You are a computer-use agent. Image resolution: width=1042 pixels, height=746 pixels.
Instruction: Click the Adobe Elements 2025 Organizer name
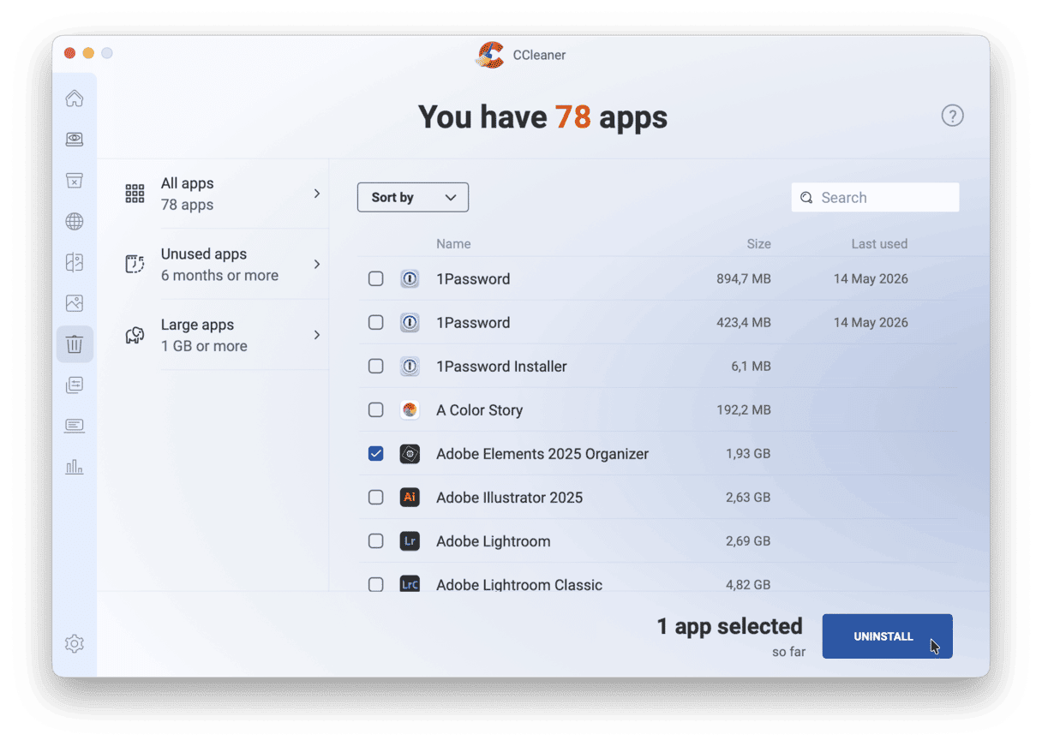pyautogui.click(x=542, y=454)
